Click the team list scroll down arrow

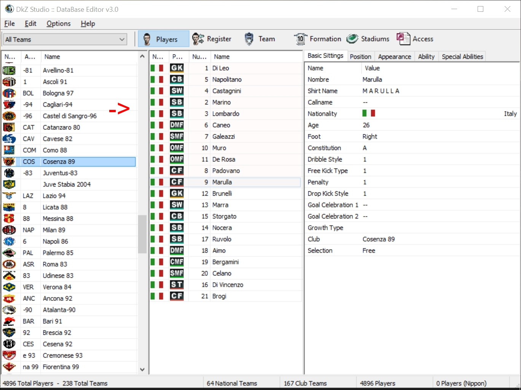pyautogui.click(x=142, y=369)
